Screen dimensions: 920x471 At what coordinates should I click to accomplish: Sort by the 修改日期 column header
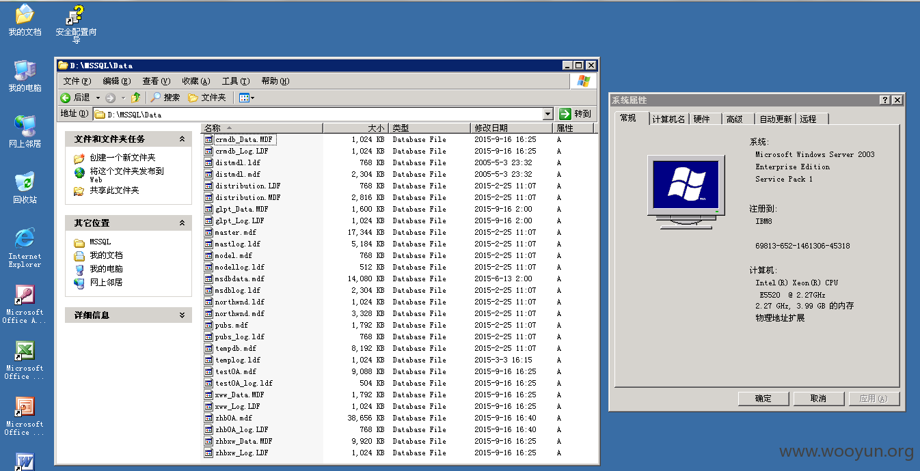(x=512, y=128)
